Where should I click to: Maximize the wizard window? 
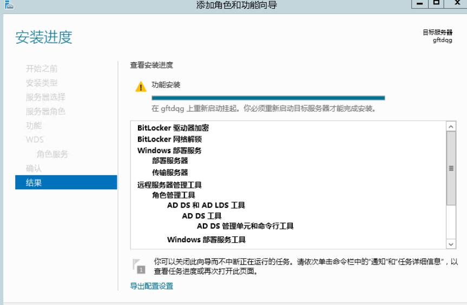(x=436, y=4)
